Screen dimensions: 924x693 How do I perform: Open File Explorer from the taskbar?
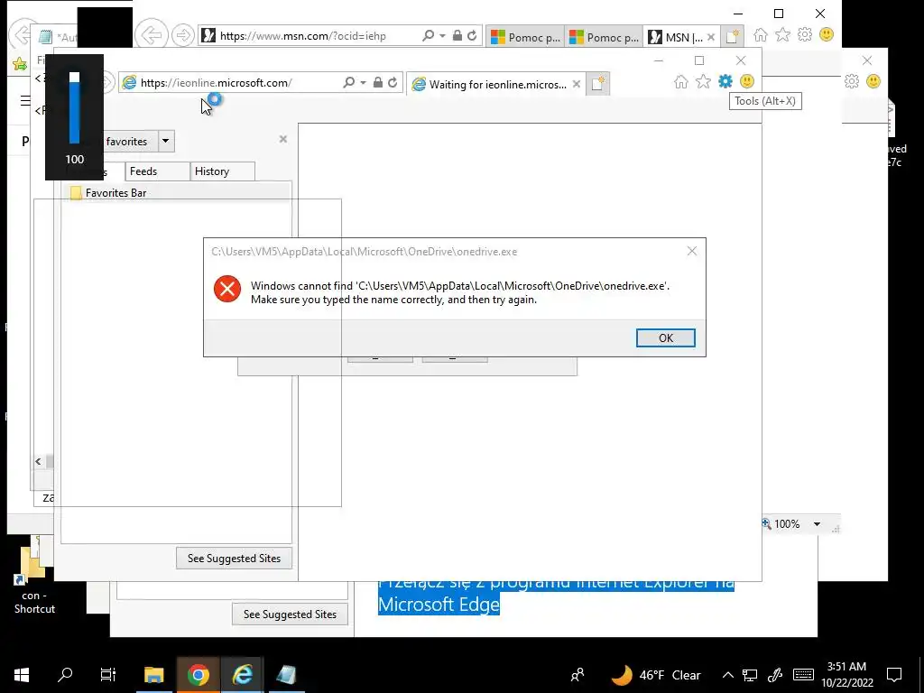(154, 675)
